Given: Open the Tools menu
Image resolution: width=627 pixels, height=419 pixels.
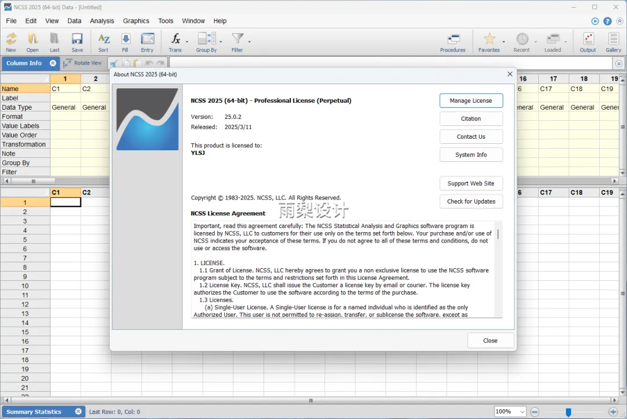Looking at the screenshot, I should 165,21.
